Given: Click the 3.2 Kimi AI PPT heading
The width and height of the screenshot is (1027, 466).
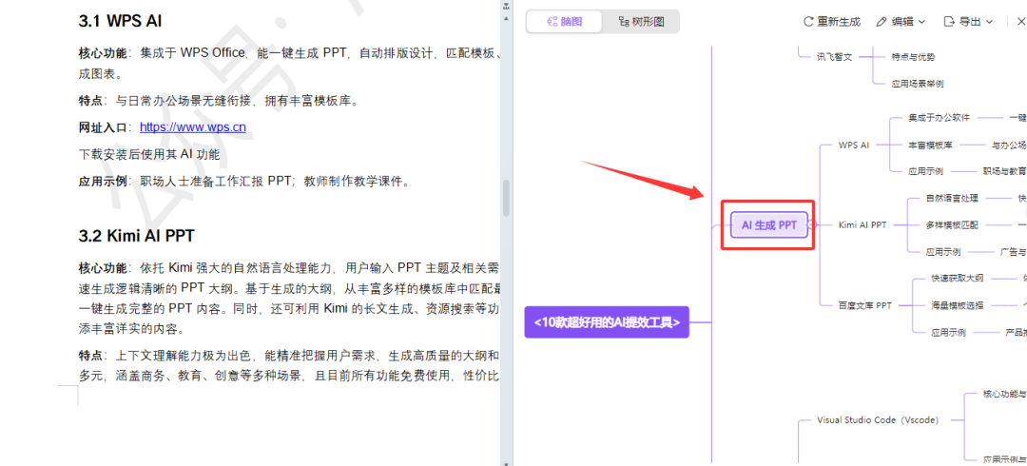Looking at the screenshot, I should click(136, 235).
